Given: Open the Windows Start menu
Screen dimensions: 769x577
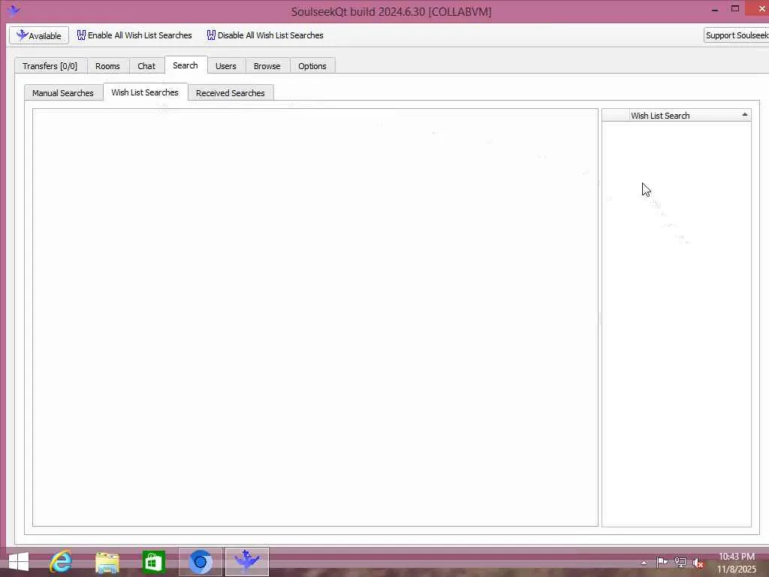Looking at the screenshot, I should [19, 562].
